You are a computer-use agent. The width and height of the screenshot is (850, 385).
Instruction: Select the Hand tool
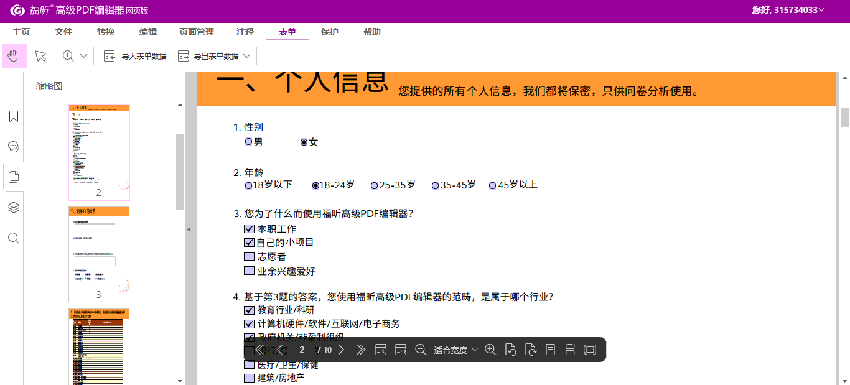click(x=14, y=56)
